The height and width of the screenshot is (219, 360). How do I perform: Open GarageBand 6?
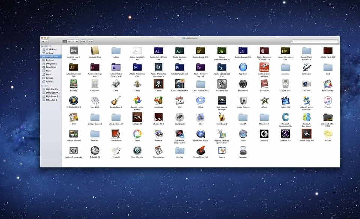click(x=115, y=101)
